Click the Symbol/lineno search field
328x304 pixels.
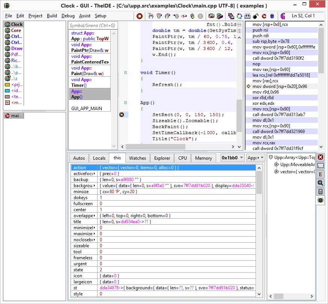pos(93,26)
